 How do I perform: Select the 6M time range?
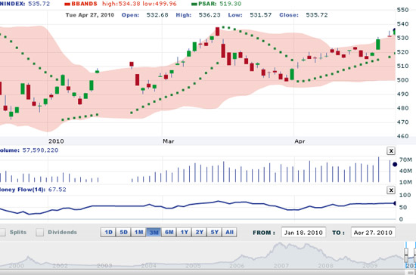pos(169,233)
